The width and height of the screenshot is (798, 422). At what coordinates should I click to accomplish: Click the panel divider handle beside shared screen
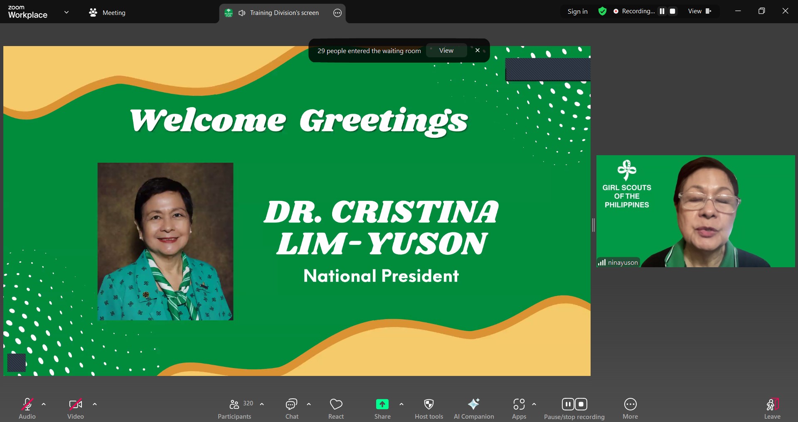click(x=594, y=225)
